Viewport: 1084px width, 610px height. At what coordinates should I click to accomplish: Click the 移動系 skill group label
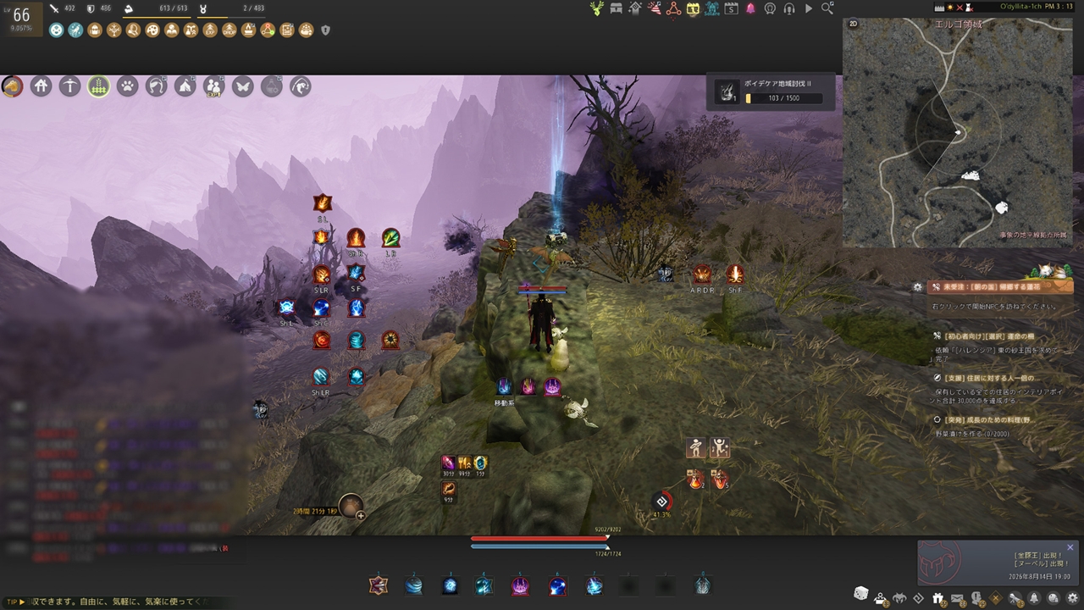coord(505,402)
